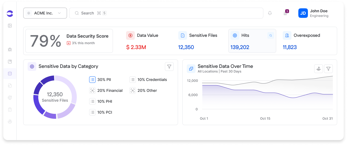Open the clipboard check sidebar icon
The width and height of the screenshot is (347, 145).
coord(10,110)
